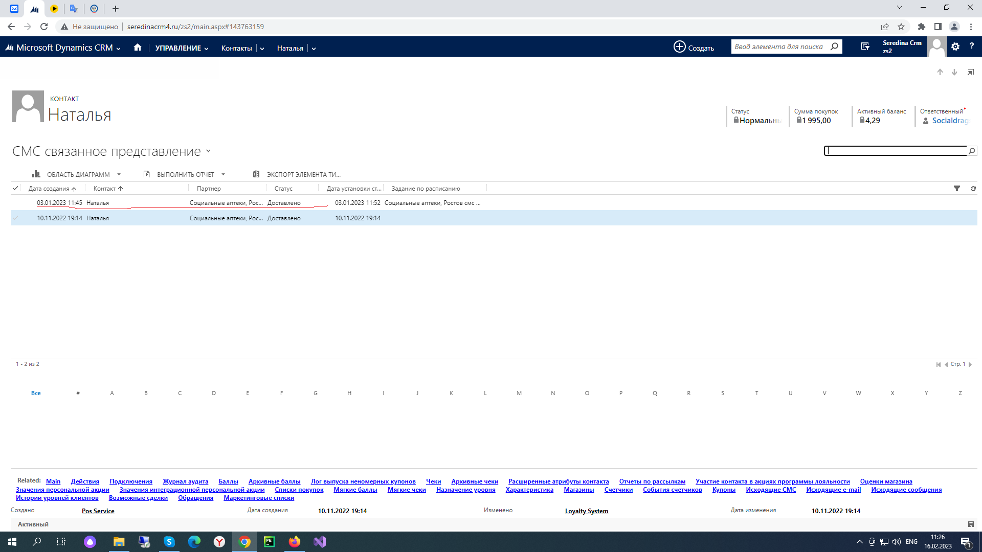Click the save icon in status footer
This screenshot has width=982, height=552.
971,524
